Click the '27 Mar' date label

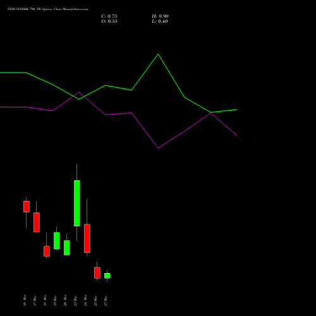pyautogui.click(x=106, y=300)
